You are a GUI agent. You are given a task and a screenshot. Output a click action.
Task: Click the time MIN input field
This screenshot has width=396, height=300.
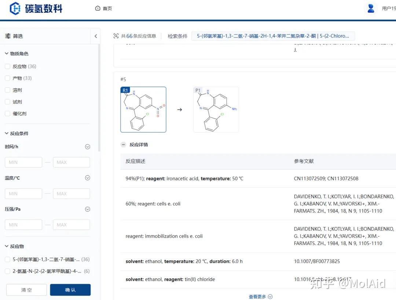tap(23, 162)
